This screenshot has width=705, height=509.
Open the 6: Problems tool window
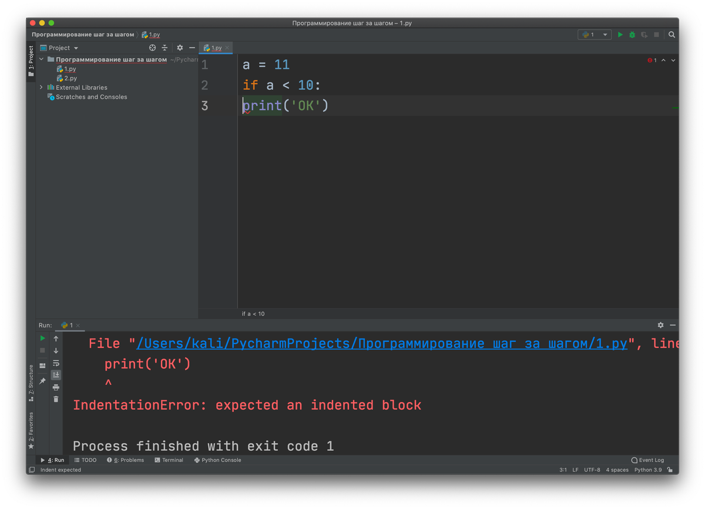click(126, 460)
